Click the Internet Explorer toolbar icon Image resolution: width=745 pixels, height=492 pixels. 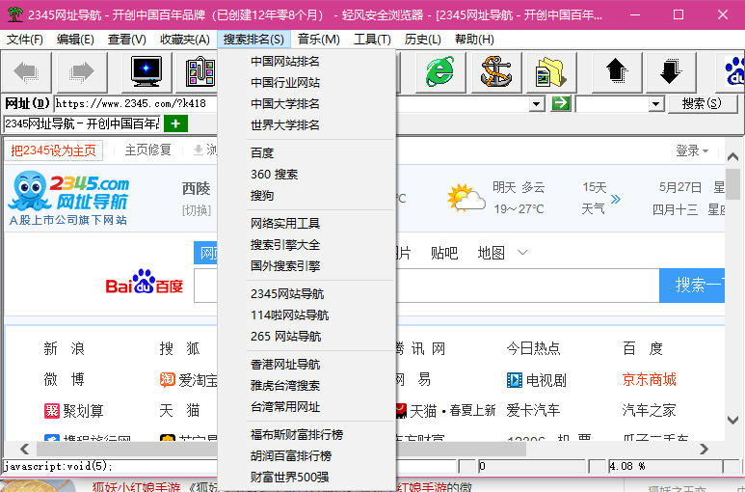point(440,70)
